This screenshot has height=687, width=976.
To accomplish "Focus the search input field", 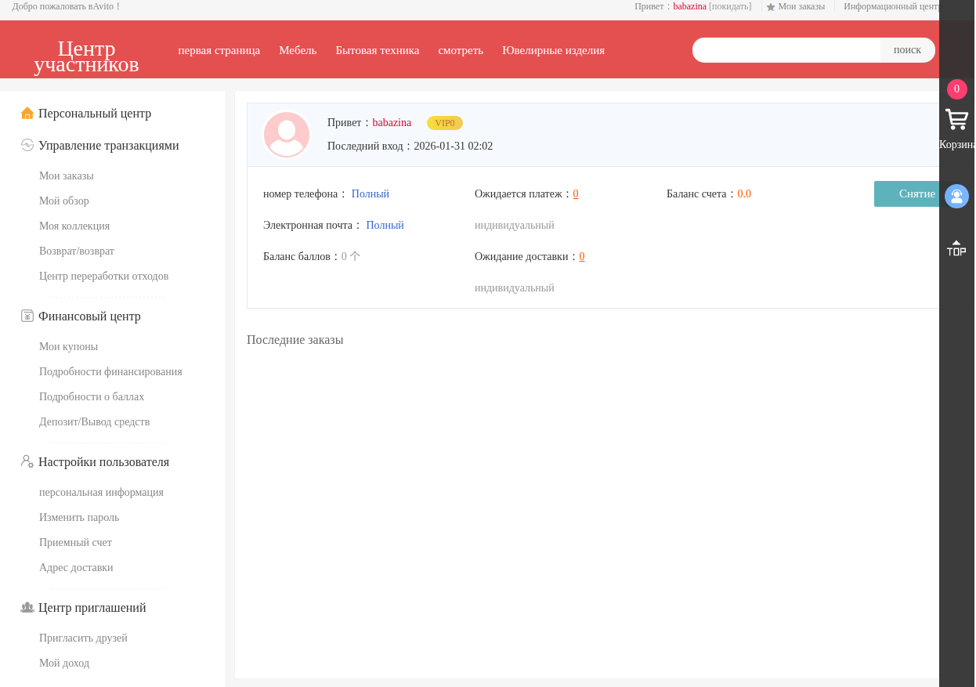I will click(786, 50).
